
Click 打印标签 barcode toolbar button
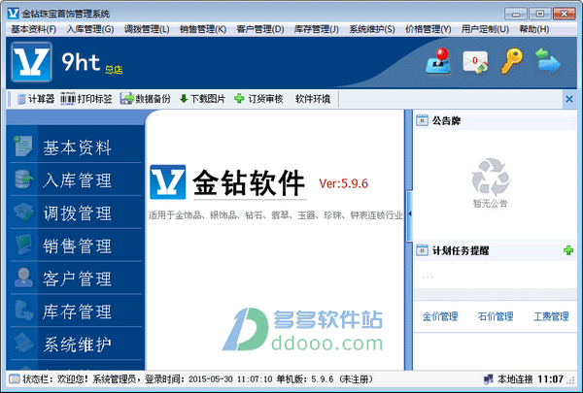pyautogui.click(x=86, y=99)
